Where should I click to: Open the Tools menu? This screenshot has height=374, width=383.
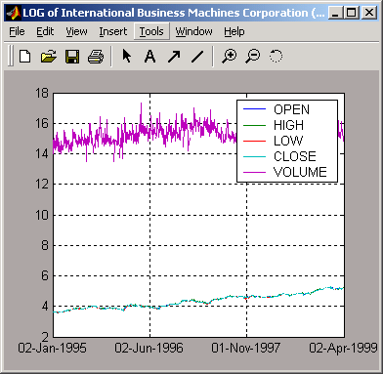click(x=151, y=31)
